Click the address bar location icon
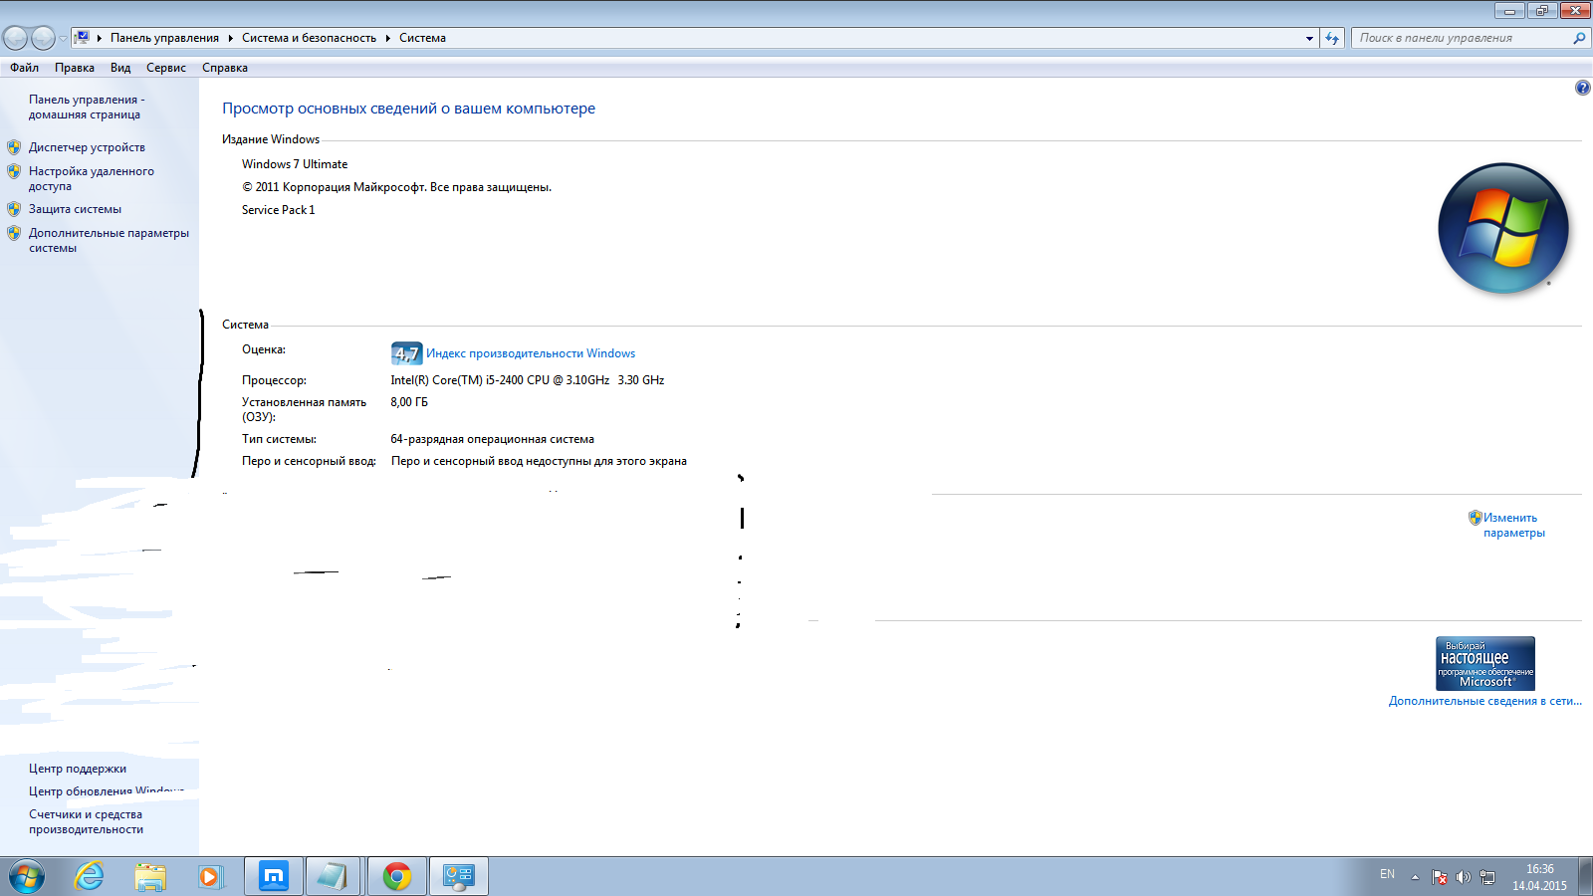 pos(83,38)
